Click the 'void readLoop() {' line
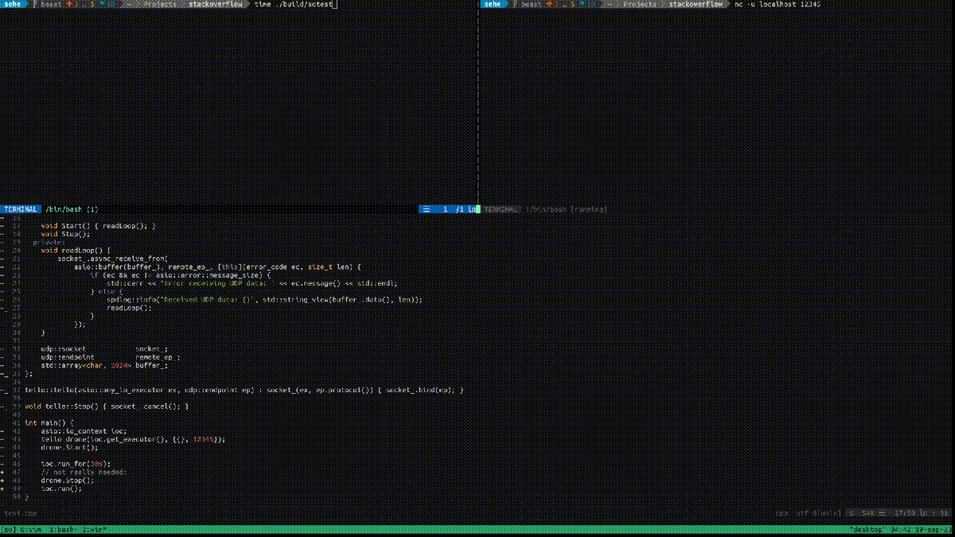955x537 pixels. click(x=76, y=251)
